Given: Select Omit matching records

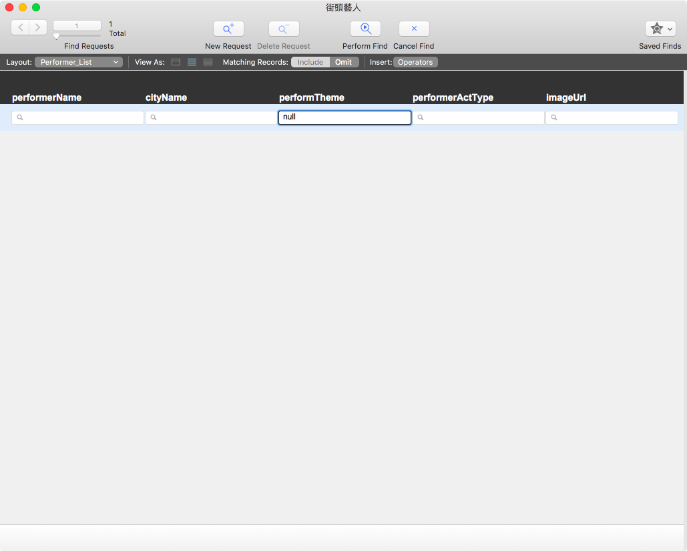Looking at the screenshot, I should pyautogui.click(x=343, y=62).
